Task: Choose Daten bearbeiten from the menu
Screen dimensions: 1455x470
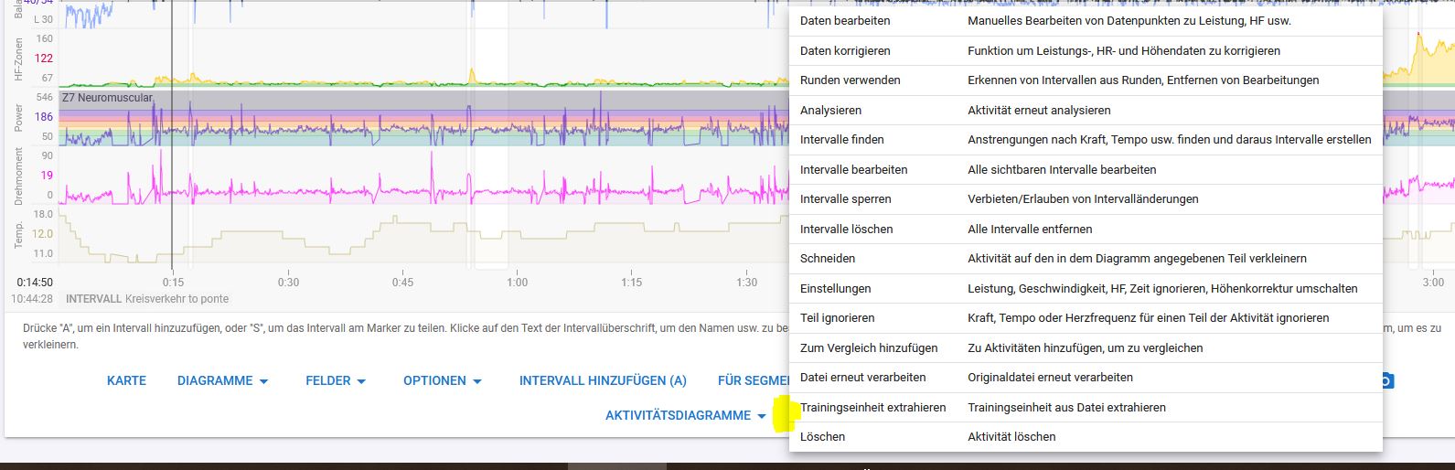Action: (x=1086, y=21)
